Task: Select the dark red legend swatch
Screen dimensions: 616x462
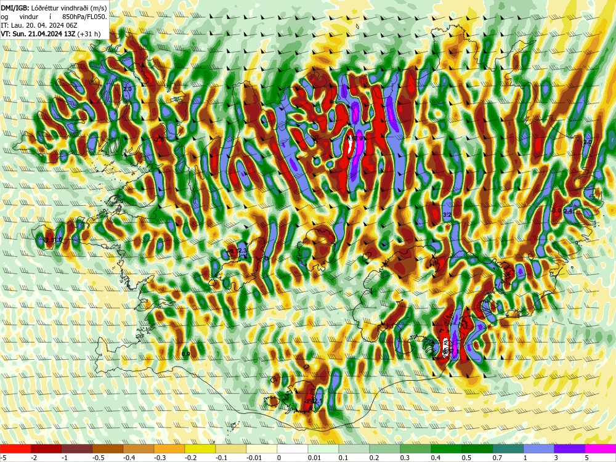Action: click(46, 448)
